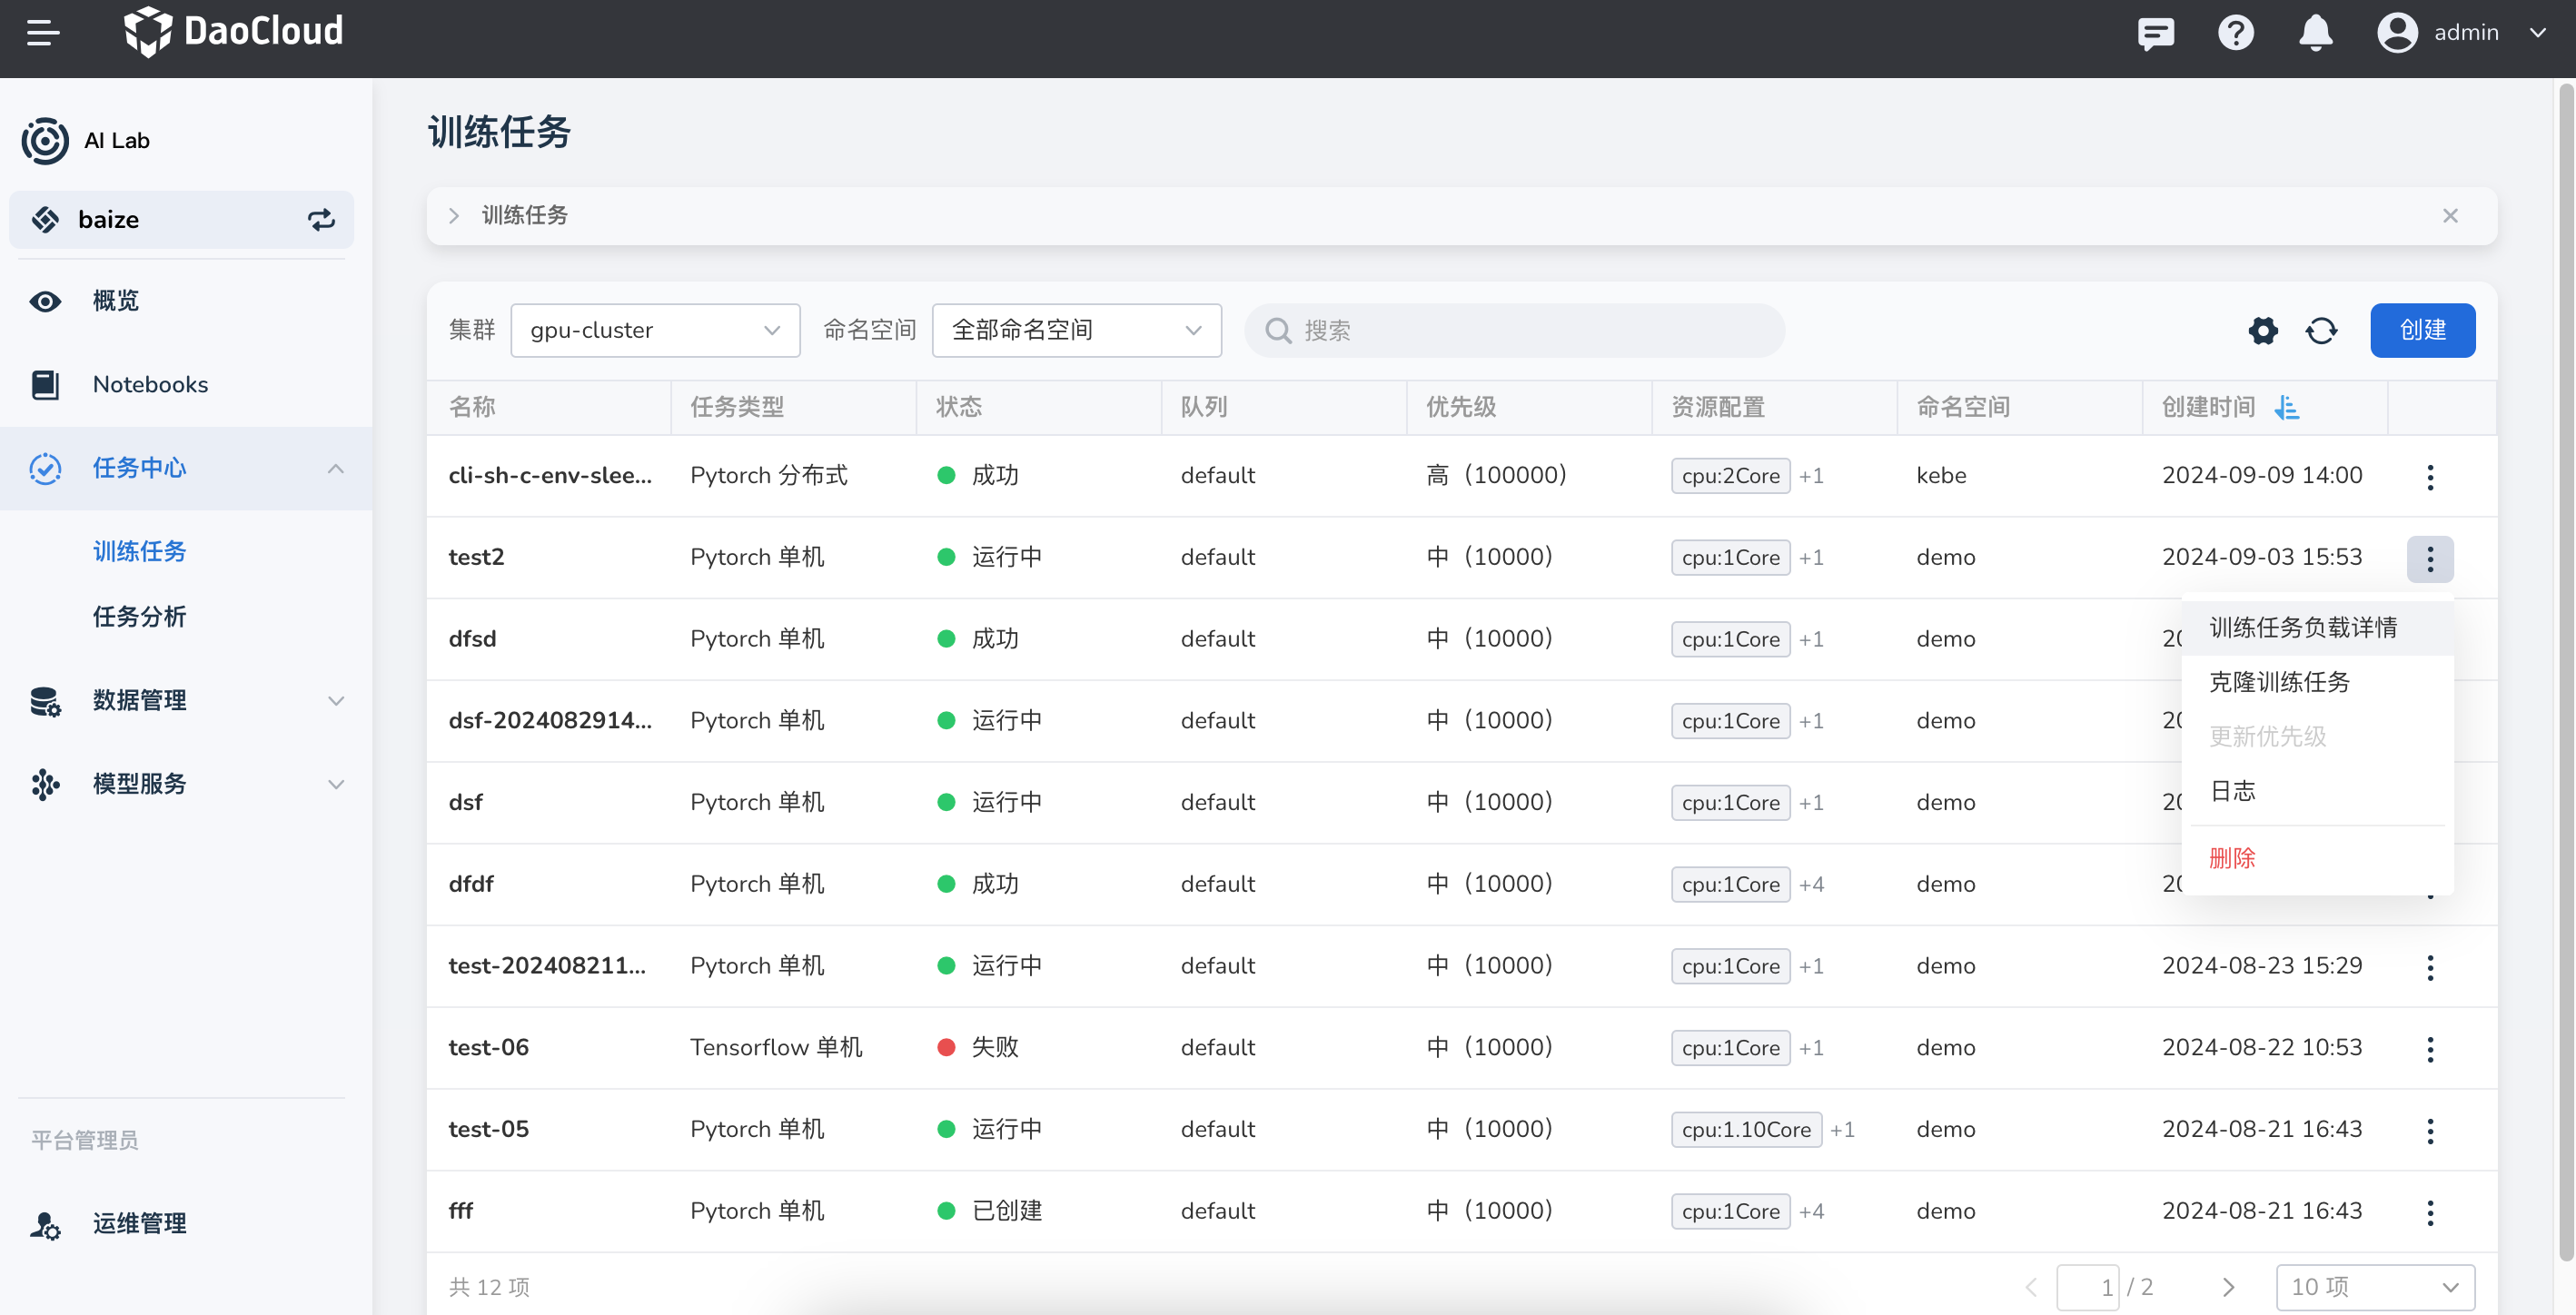Open the 集群 gpu-cluster dropdown
2576x1315 pixels.
(x=655, y=330)
